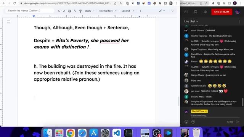Open the Trash in the dock
The width and height of the screenshot is (244, 137).
196,133
